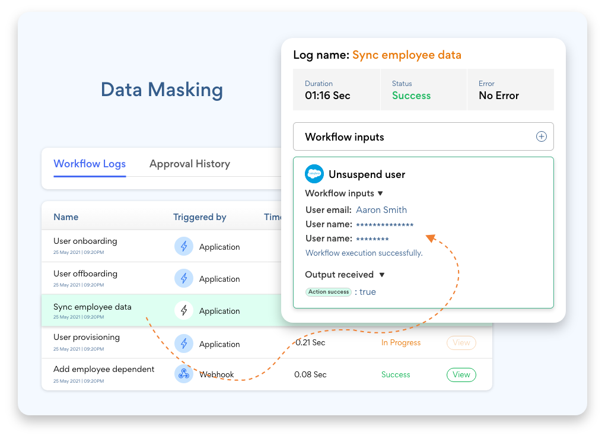Click the Action success badge
The height and width of the screenshot is (439, 605).
point(329,292)
